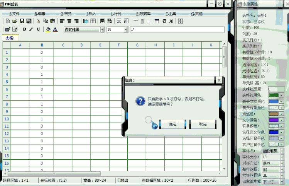Expand the 表头文字颜色 dropdown arrow
The height and width of the screenshot is (186, 289).
coord(281,102)
